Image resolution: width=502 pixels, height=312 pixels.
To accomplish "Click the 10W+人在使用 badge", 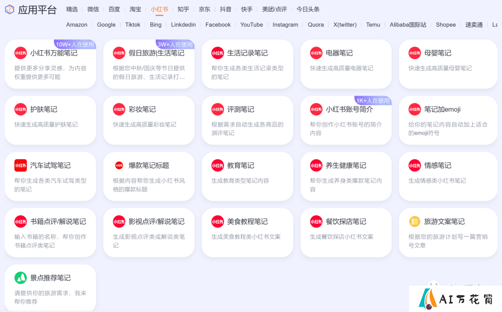I will [75, 44].
